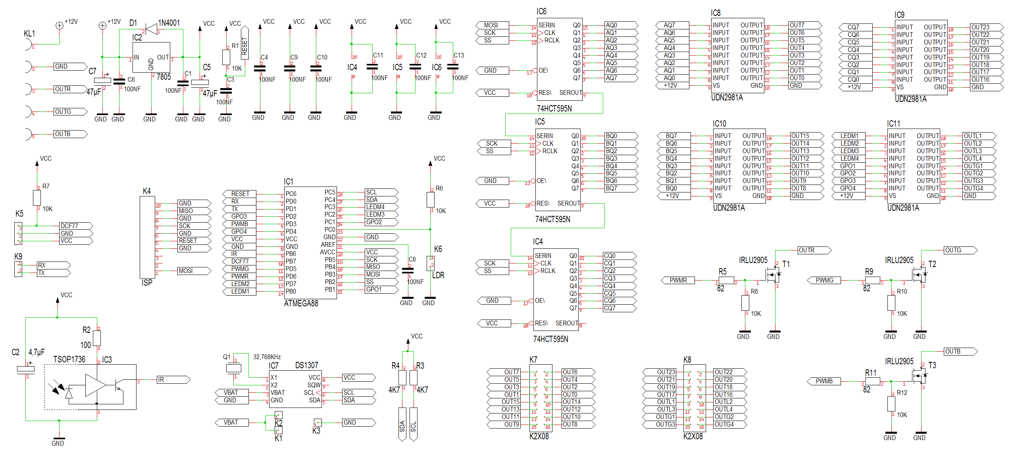Click the R2 100 ohm resistor
Screen dimensions: 1016x473
point(96,338)
